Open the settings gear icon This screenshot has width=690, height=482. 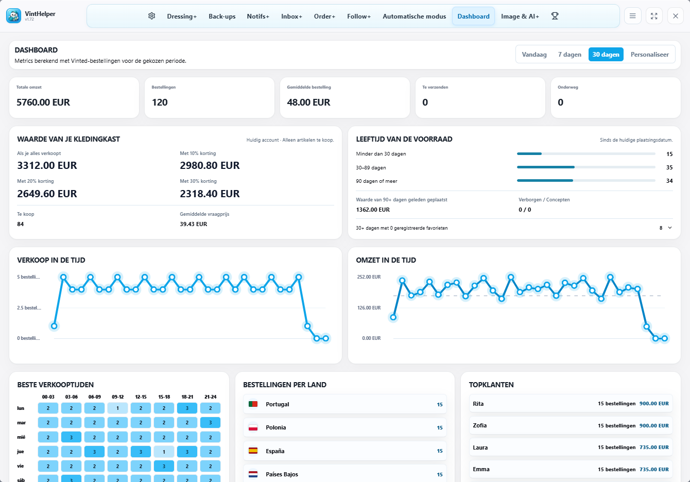point(151,16)
